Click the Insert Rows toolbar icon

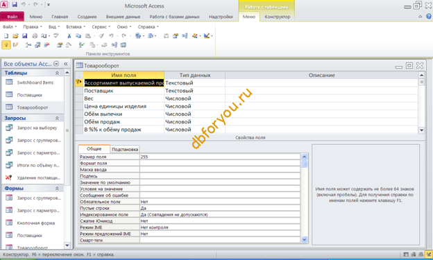click(28, 45)
